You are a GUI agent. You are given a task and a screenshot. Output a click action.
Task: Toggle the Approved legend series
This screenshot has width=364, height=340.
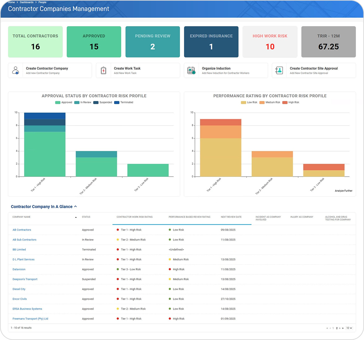pos(64,102)
